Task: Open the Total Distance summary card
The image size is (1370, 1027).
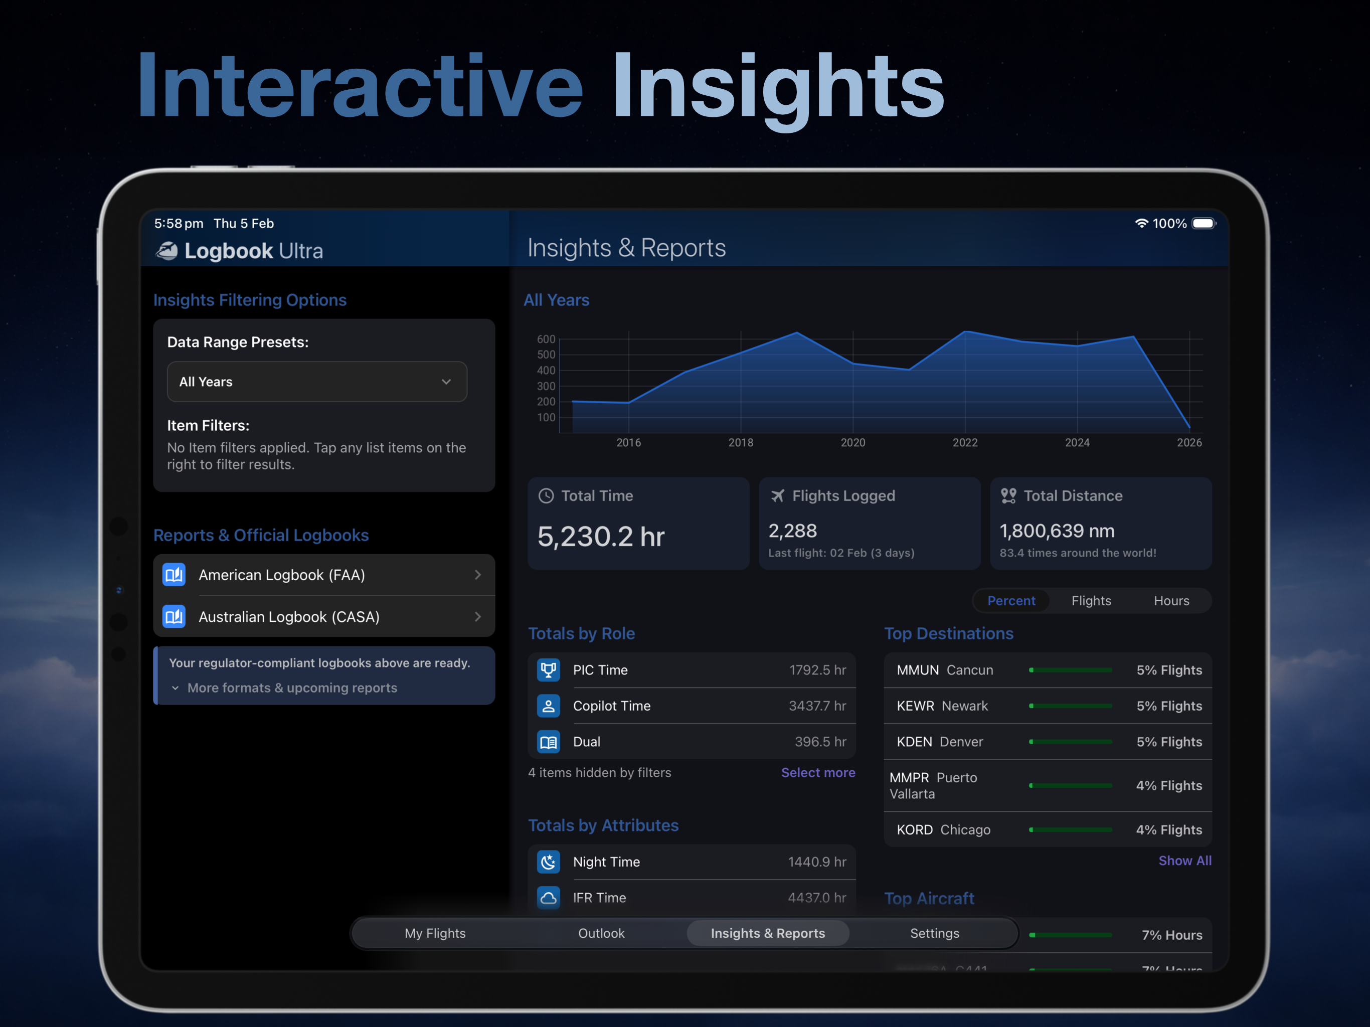Action: point(1101,524)
